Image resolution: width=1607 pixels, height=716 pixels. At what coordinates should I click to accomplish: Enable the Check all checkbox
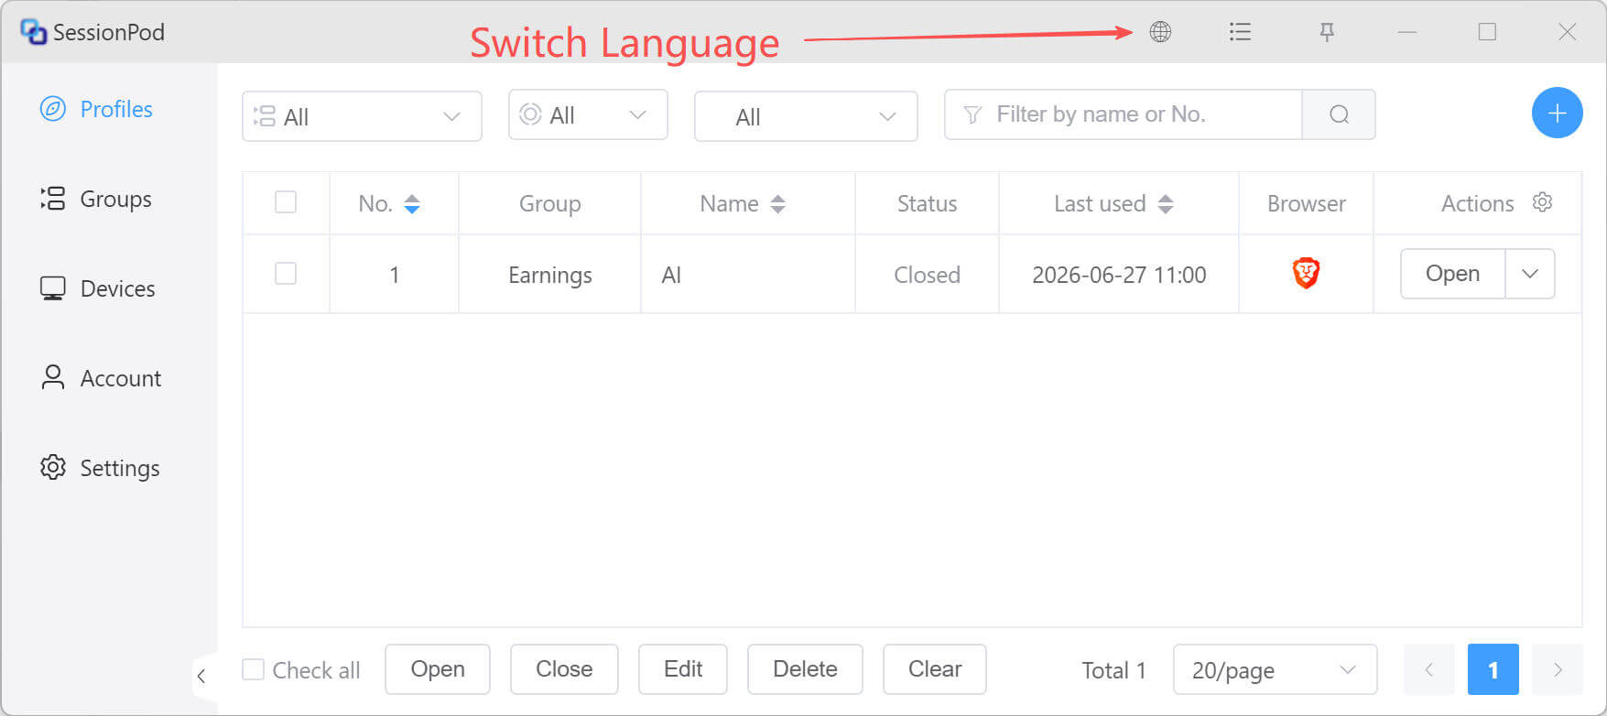(253, 669)
